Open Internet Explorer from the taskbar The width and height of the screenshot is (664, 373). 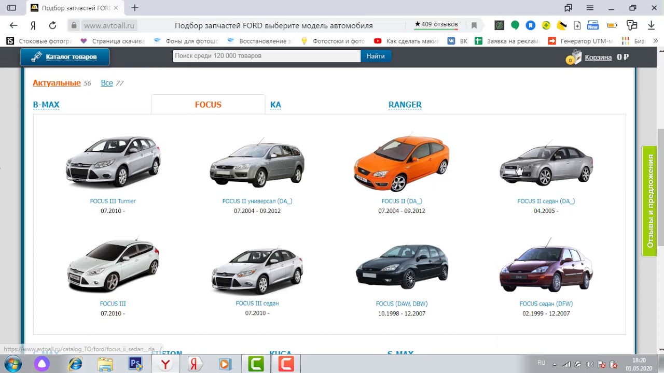click(x=76, y=364)
